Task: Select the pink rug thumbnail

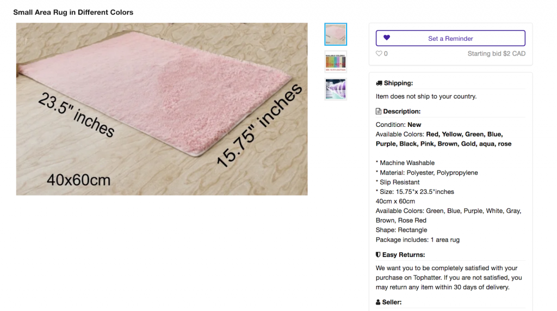Action: coord(335,34)
